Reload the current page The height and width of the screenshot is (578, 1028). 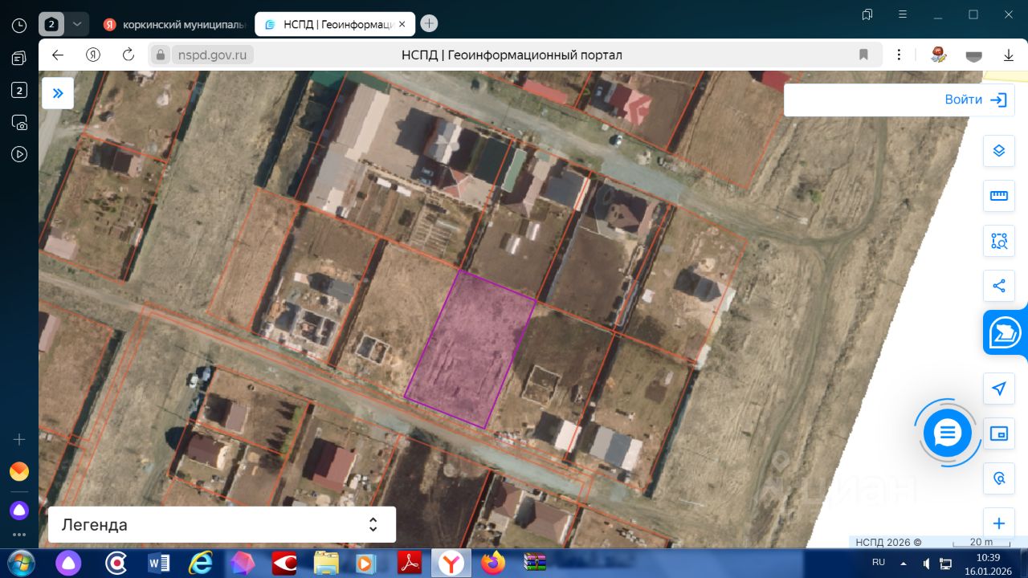(128, 55)
